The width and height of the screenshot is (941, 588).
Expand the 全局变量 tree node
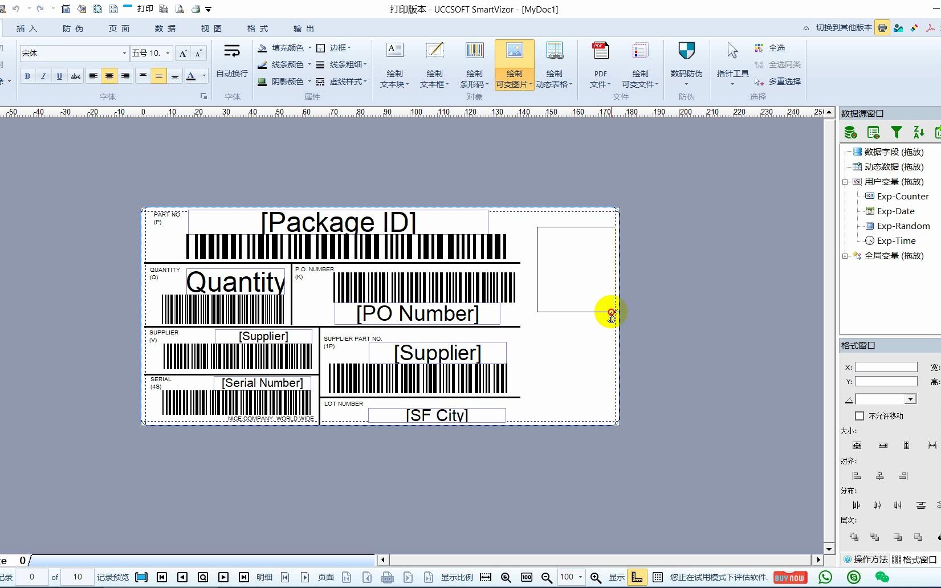coord(845,256)
